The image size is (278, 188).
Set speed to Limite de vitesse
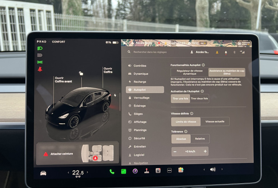(x=186, y=121)
